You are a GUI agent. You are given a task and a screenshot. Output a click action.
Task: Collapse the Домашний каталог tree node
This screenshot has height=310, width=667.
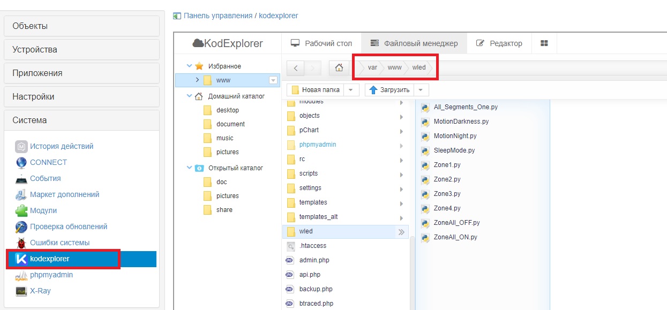click(x=189, y=96)
